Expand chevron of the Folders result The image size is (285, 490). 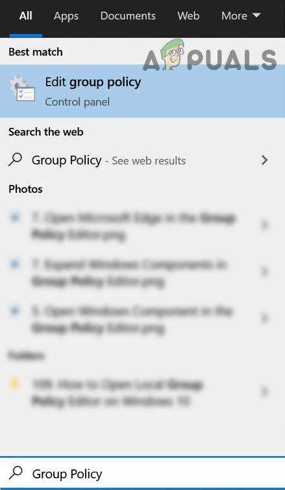265,391
